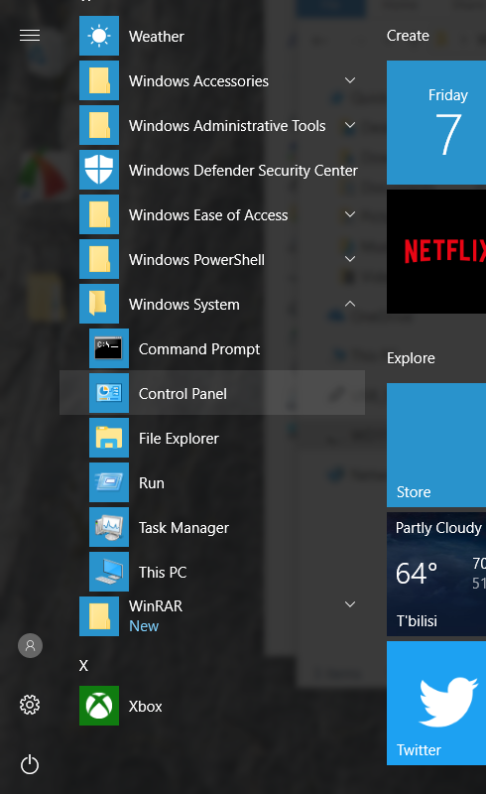Click the Explore tile group header
The width and height of the screenshot is (486, 794).
tap(411, 358)
